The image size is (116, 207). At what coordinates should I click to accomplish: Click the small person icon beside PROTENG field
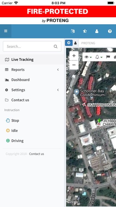tap(76, 43)
